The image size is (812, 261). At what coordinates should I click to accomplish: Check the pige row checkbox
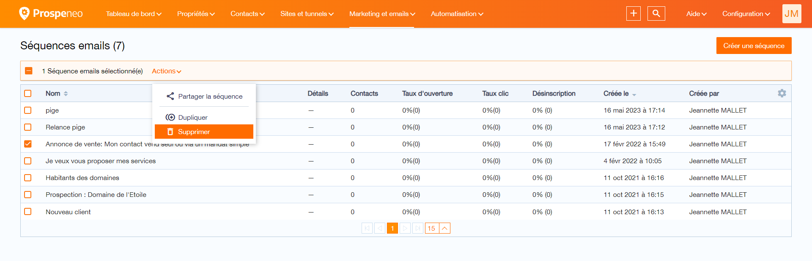tap(28, 110)
